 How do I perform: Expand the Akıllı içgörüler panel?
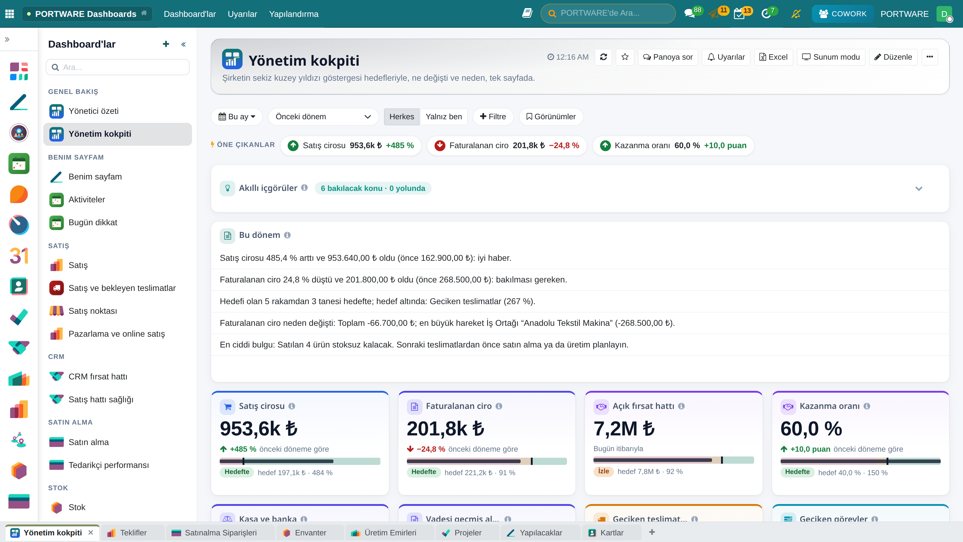coord(919,188)
